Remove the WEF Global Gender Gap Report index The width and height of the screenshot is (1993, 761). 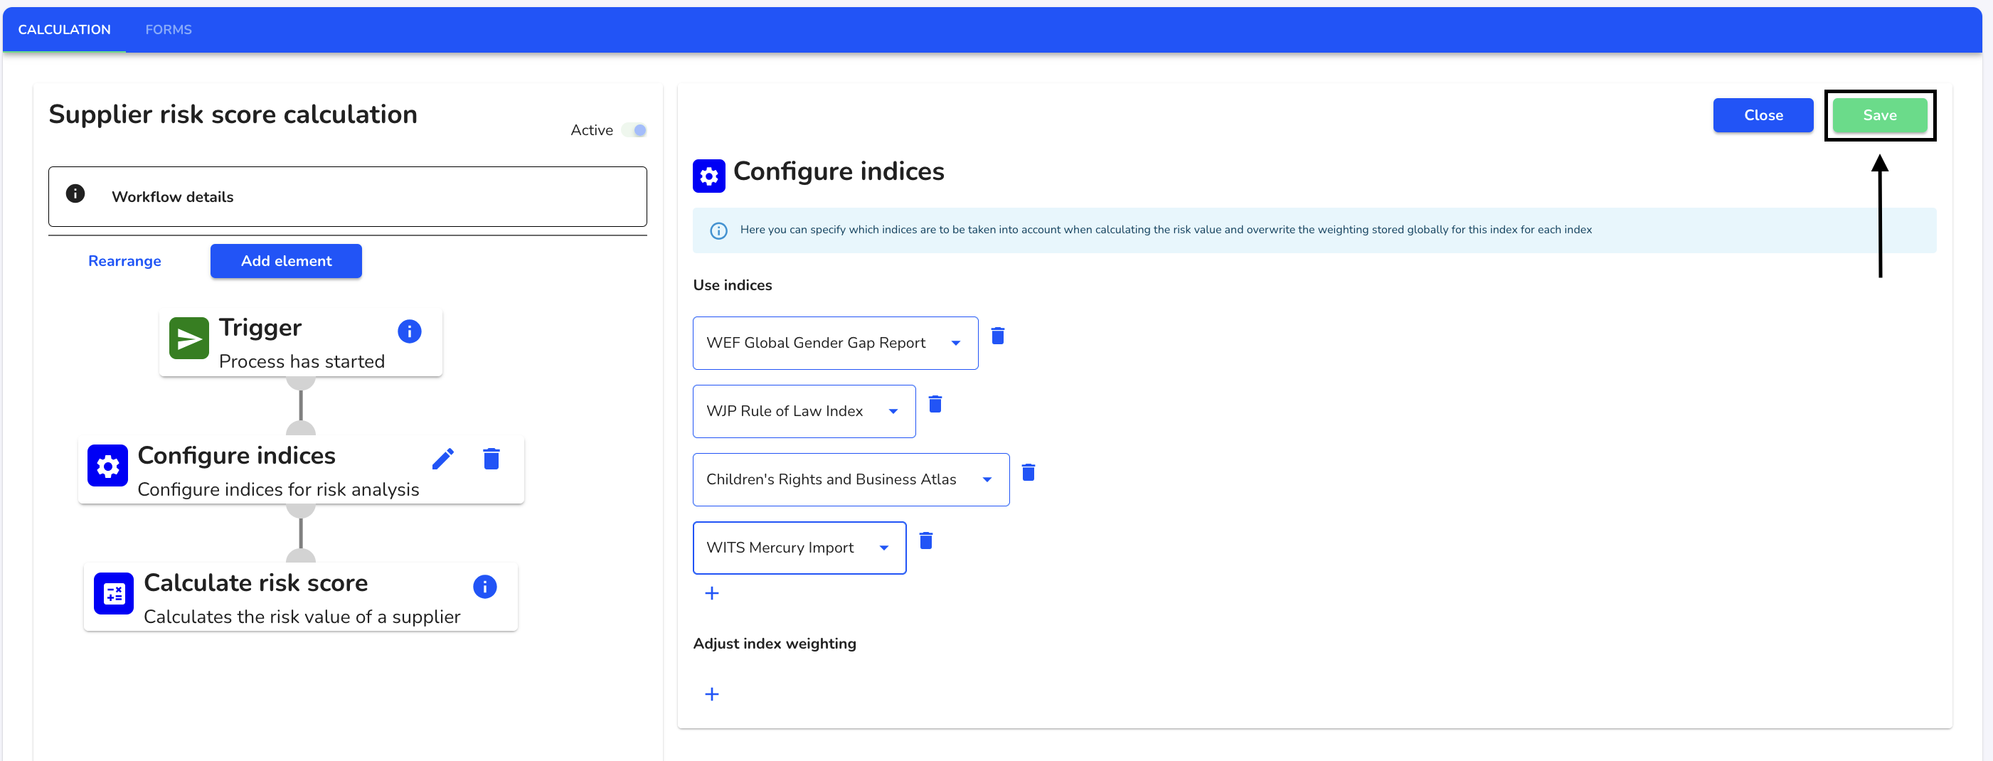tap(998, 336)
